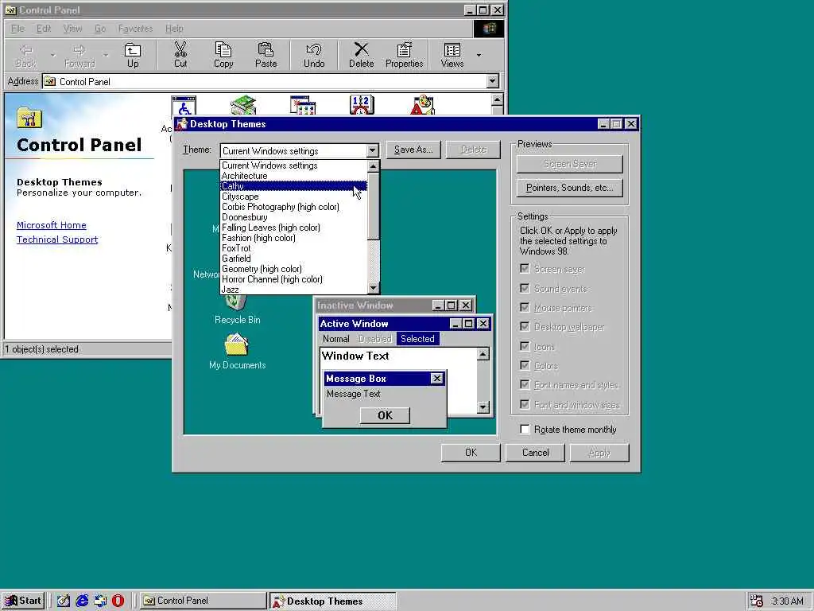Open the File menu

pos(17,29)
